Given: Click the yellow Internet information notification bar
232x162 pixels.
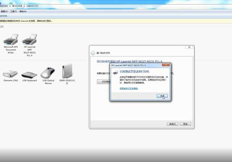Looking at the screenshot, I should [x=116, y=21].
